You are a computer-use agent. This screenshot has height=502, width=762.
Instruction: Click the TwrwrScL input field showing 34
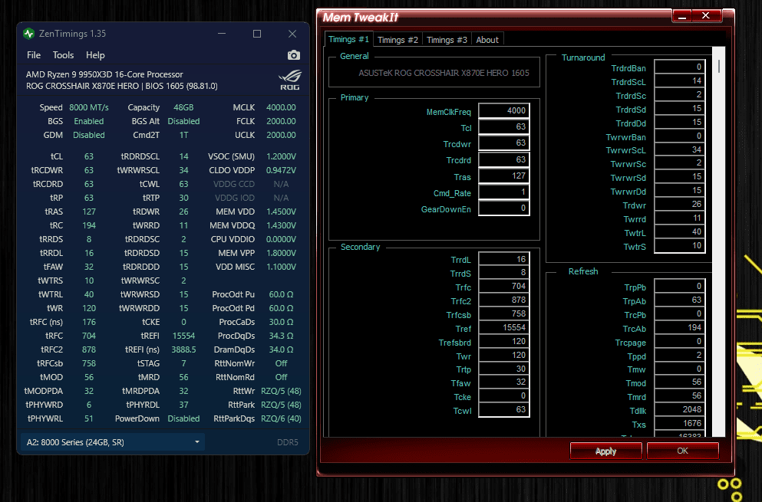click(679, 150)
